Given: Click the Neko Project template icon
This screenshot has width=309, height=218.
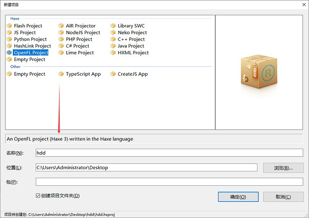Looking at the screenshot, I should 113,33.
